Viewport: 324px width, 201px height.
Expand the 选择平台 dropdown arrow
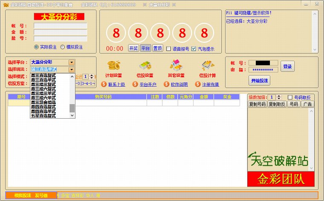click(72, 62)
